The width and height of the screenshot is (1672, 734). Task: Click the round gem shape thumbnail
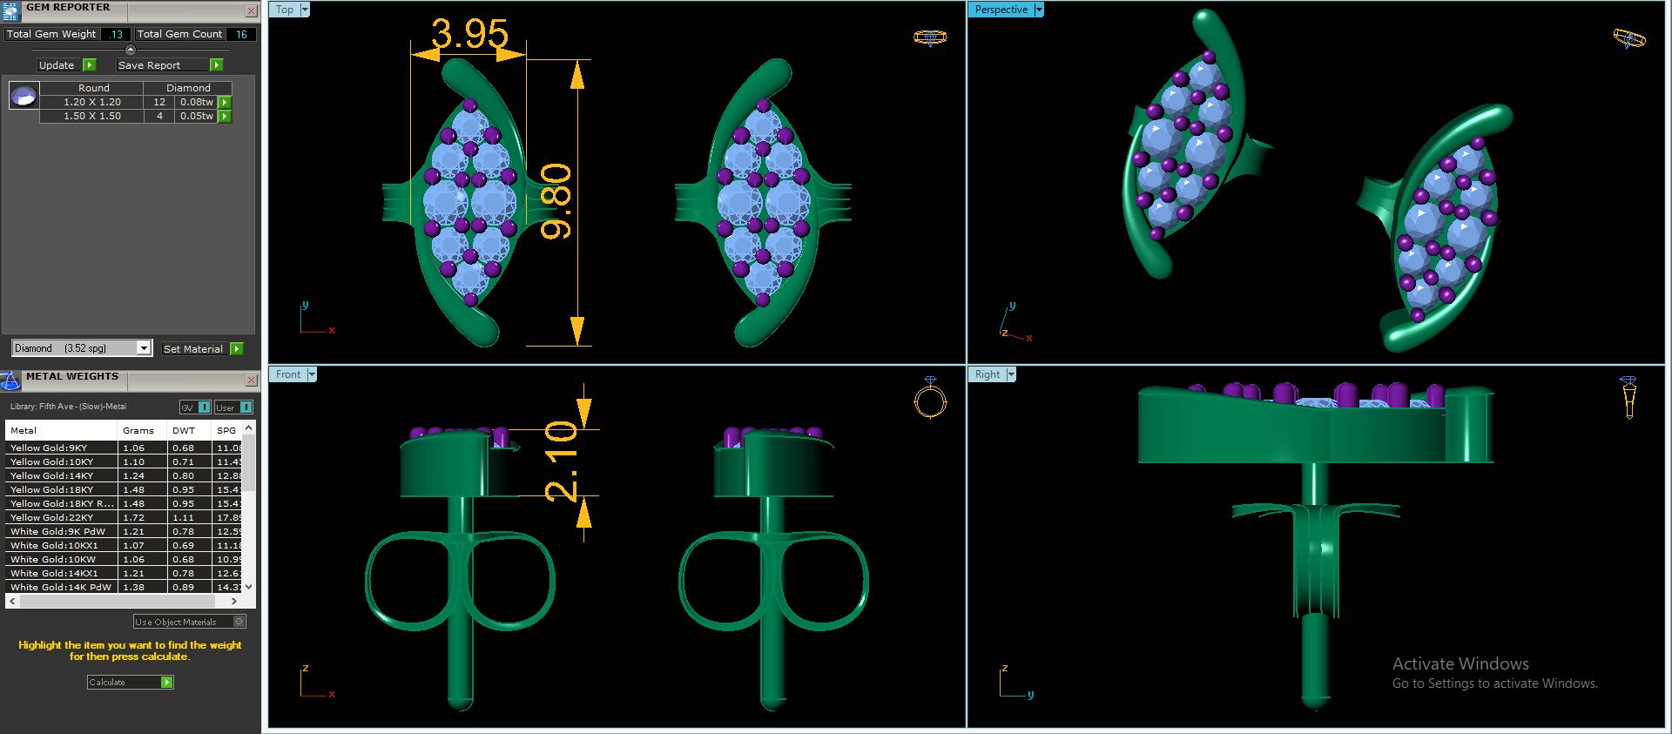pyautogui.click(x=24, y=95)
